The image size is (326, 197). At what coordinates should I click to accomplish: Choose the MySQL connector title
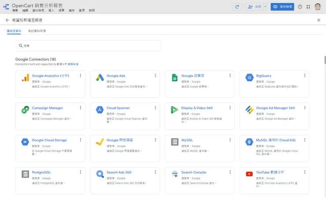pos(187,140)
